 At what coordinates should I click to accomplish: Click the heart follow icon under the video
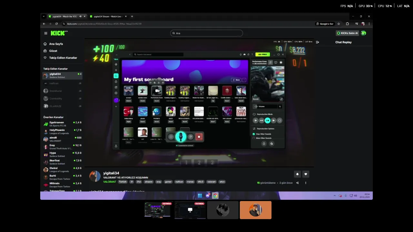click(x=306, y=174)
